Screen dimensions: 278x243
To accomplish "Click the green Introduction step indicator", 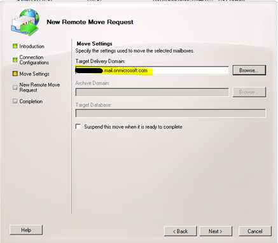I will click(15, 46).
